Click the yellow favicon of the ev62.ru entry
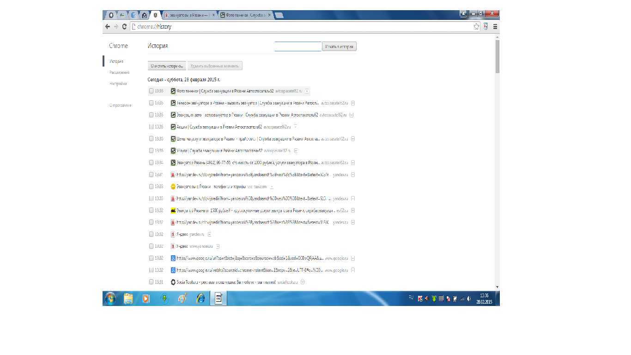Image resolution: width=631 pixels, height=355 pixels. point(173,210)
